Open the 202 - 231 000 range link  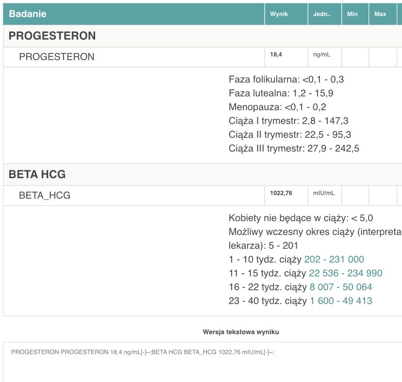click(x=334, y=260)
